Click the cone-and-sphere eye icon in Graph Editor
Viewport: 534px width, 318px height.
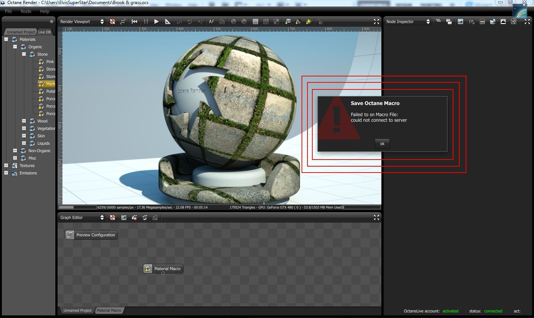134,217
